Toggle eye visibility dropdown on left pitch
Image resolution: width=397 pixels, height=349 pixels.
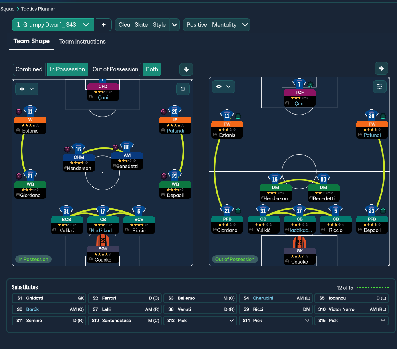point(27,89)
